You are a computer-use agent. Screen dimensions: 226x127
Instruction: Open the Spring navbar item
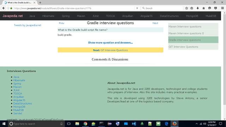pyautogui.click(x=66, y=16)
